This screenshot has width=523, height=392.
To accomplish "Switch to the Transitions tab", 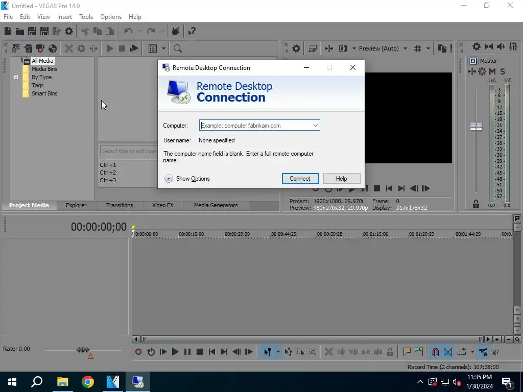I will pos(120,205).
